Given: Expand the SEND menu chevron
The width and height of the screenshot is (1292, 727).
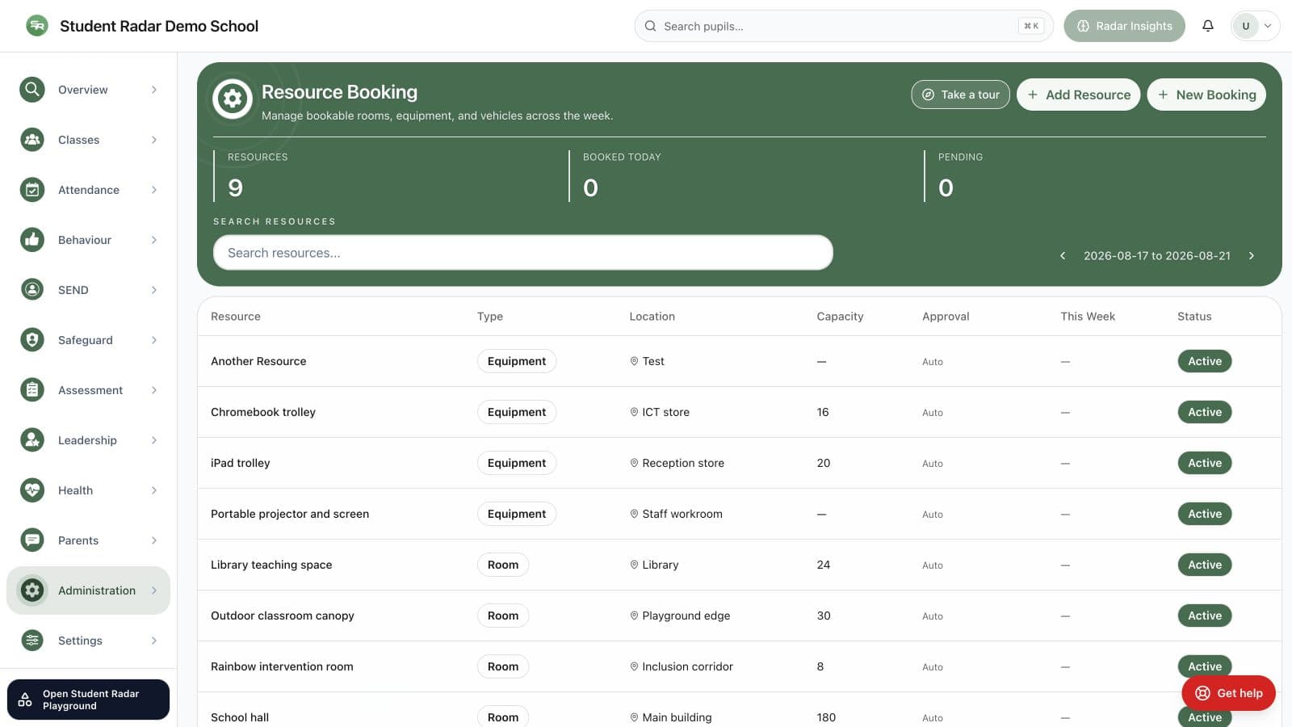Looking at the screenshot, I should pyautogui.click(x=154, y=290).
